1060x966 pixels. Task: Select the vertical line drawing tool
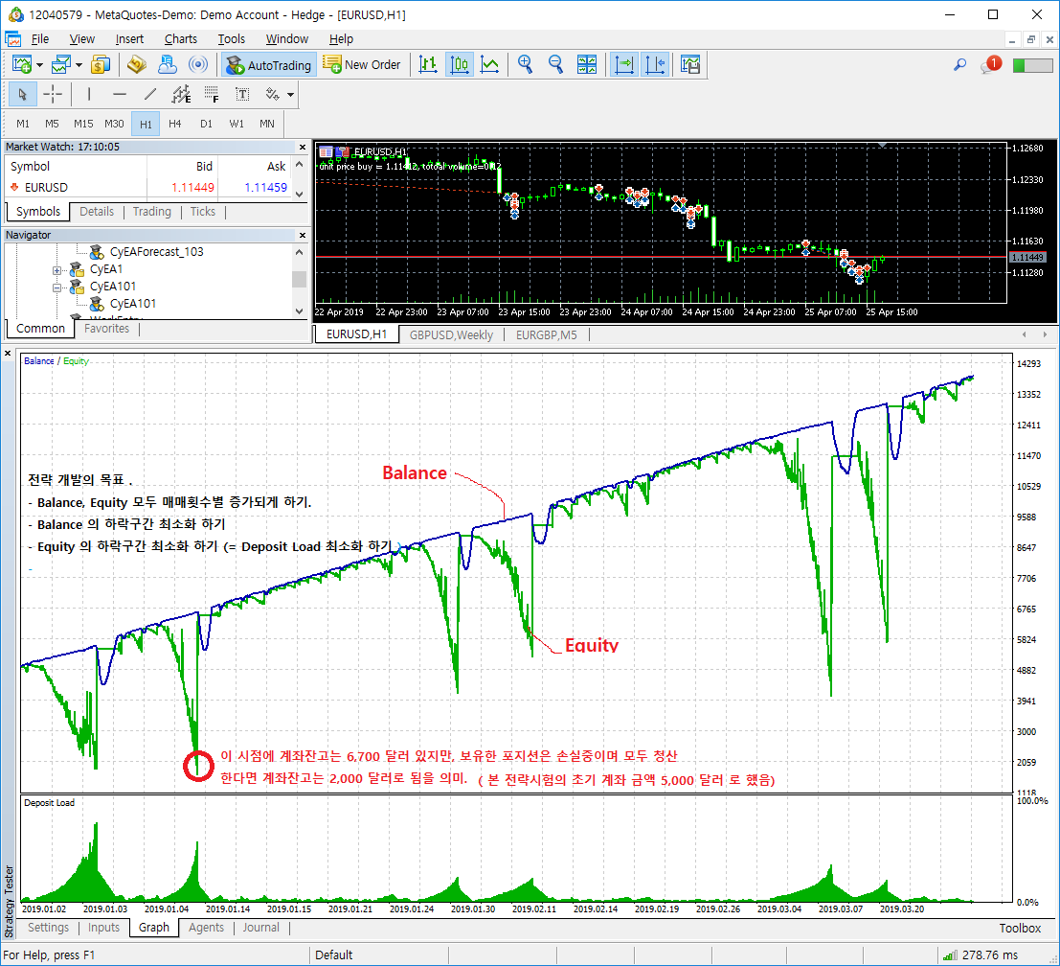(88, 95)
